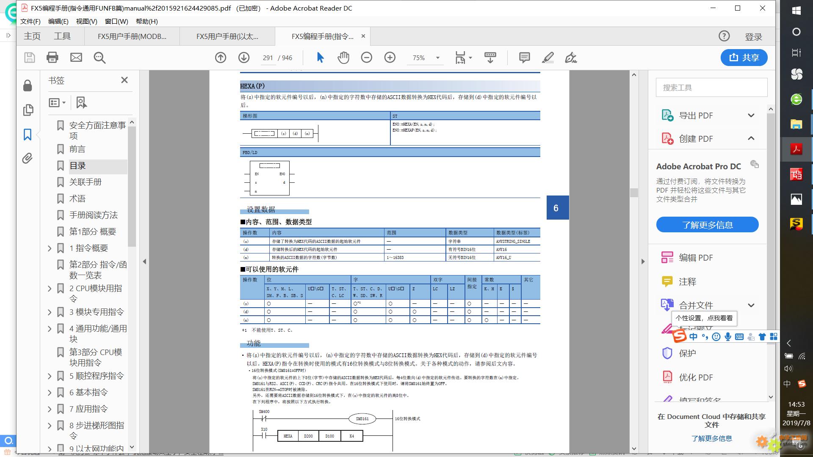Collapse the left navigation pane arrow

click(144, 262)
